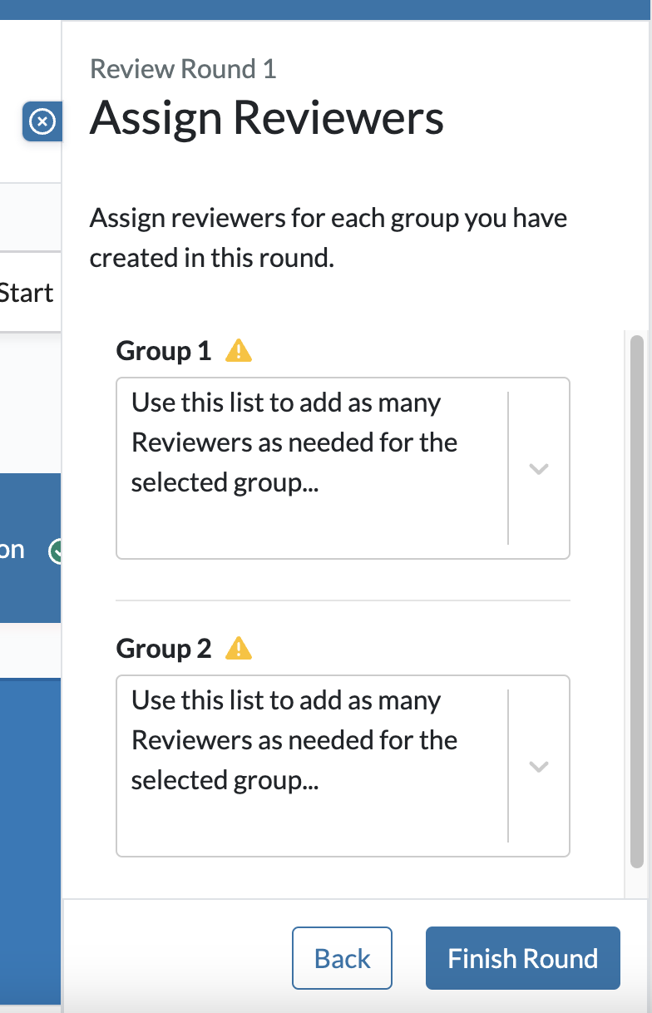Click inside the Group 2 reviewer input field

click(308, 763)
